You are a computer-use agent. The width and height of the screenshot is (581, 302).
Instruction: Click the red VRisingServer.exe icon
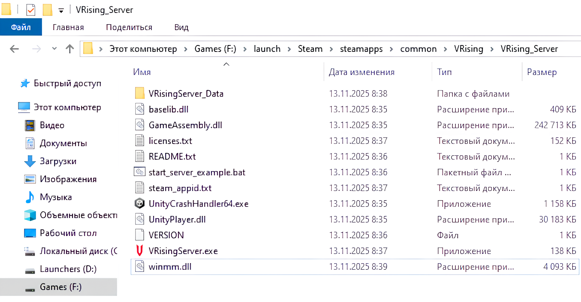(140, 250)
